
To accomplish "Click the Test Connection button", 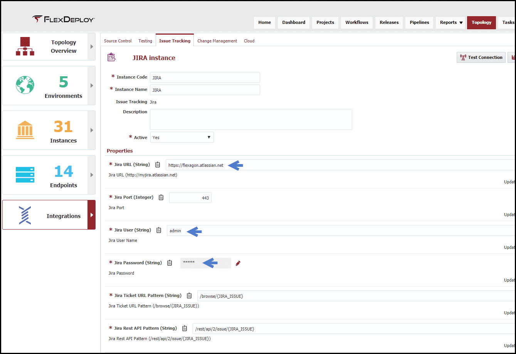I will [x=481, y=57].
